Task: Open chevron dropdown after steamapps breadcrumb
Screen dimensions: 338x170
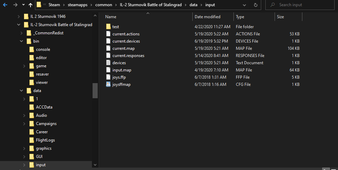Action: click(92, 5)
